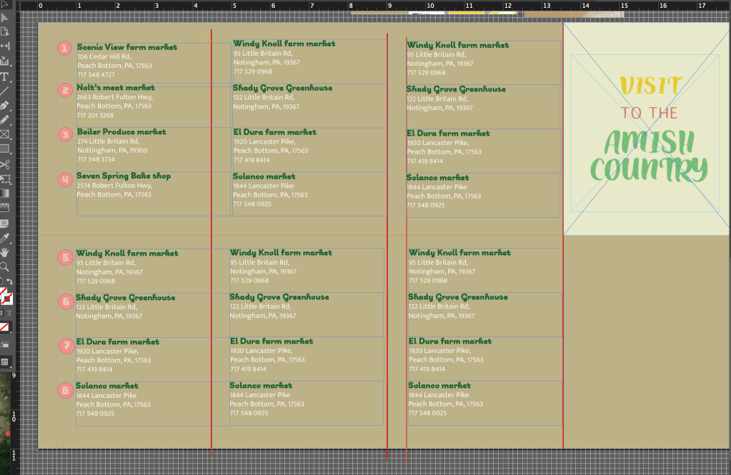Choose the Type tool
Viewport: 731px width, 475px height.
tap(4, 76)
